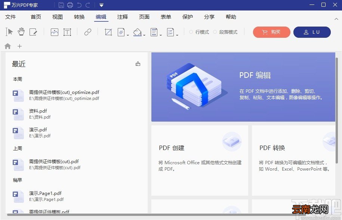Switch to the 保护 tab
The width and height of the screenshot is (342, 220).
pyautogui.click(x=188, y=17)
